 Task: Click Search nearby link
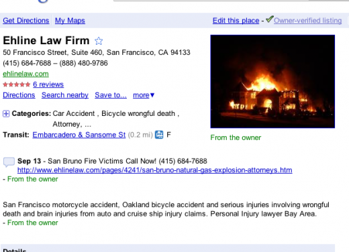pyautogui.click(x=65, y=95)
